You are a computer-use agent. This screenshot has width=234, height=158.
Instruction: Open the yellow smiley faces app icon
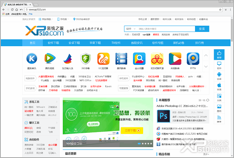(x=157, y=59)
